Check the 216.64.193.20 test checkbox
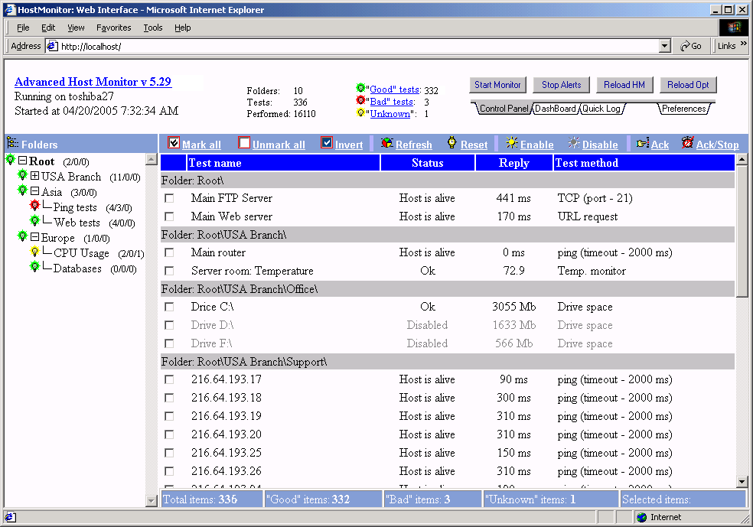 [169, 434]
